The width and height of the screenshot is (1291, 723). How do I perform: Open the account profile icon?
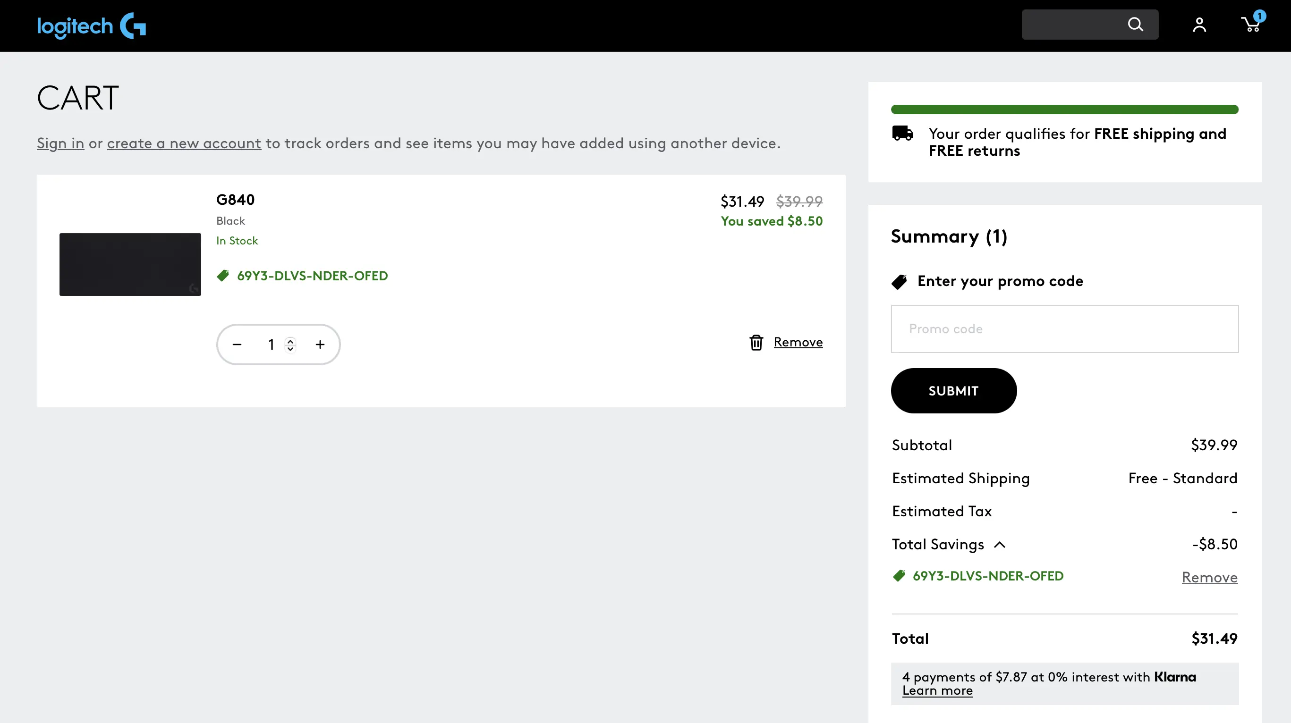[1199, 25]
